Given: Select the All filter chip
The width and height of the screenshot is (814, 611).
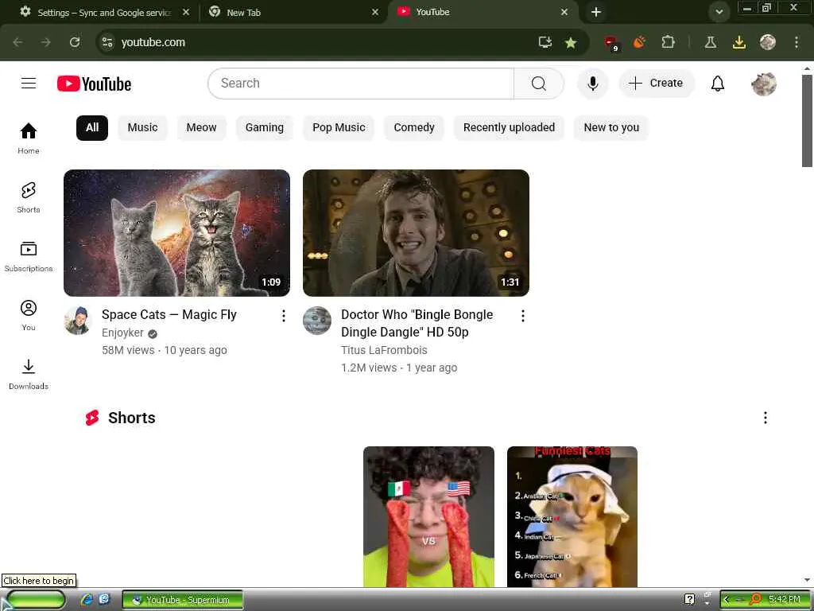Looking at the screenshot, I should tap(92, 128).
